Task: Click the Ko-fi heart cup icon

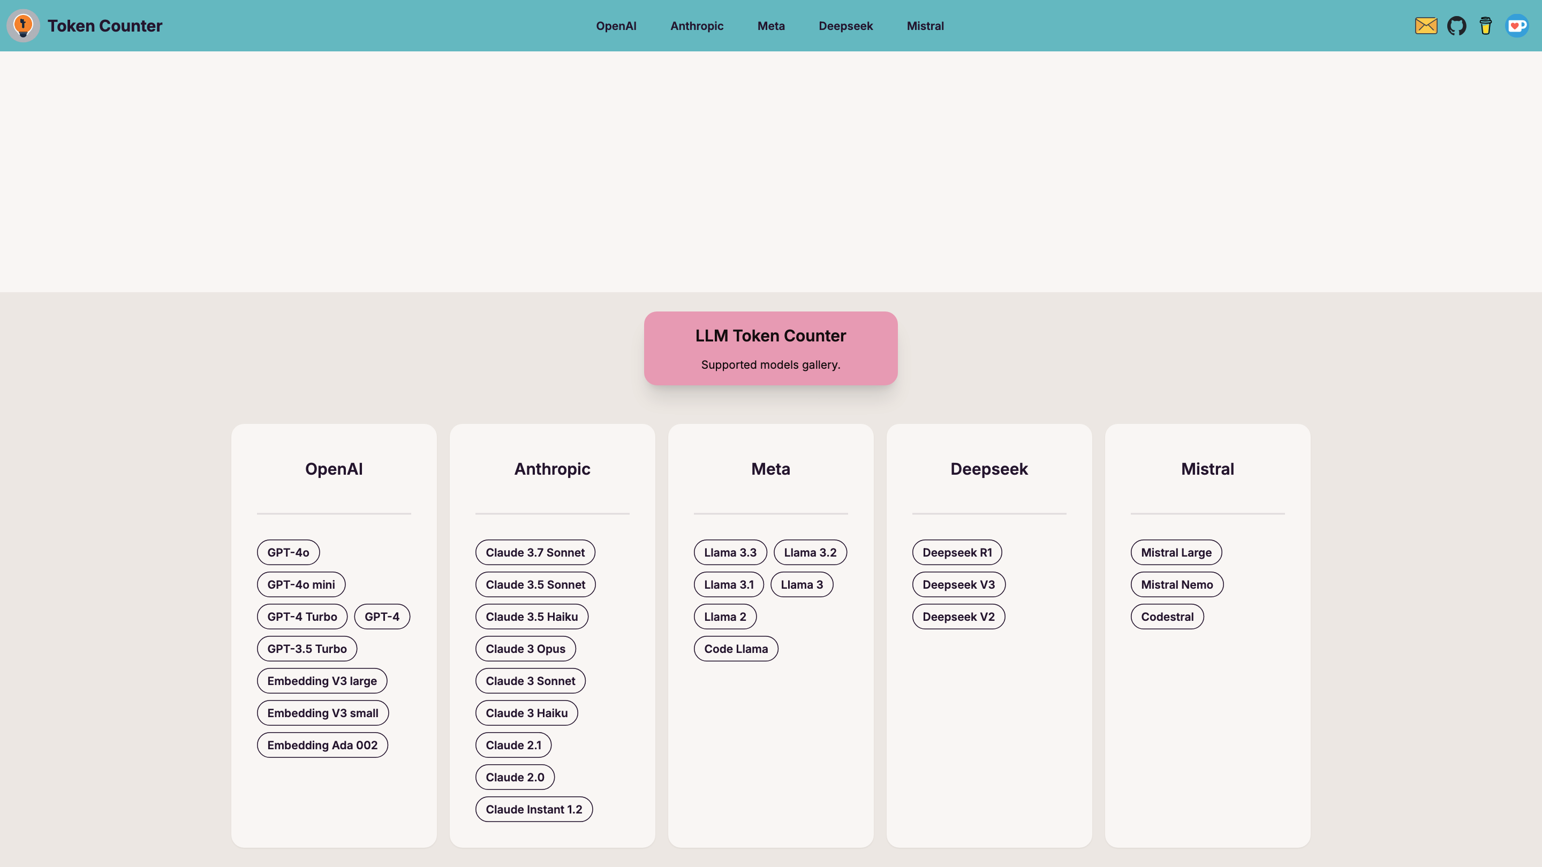Action: 1516,26
